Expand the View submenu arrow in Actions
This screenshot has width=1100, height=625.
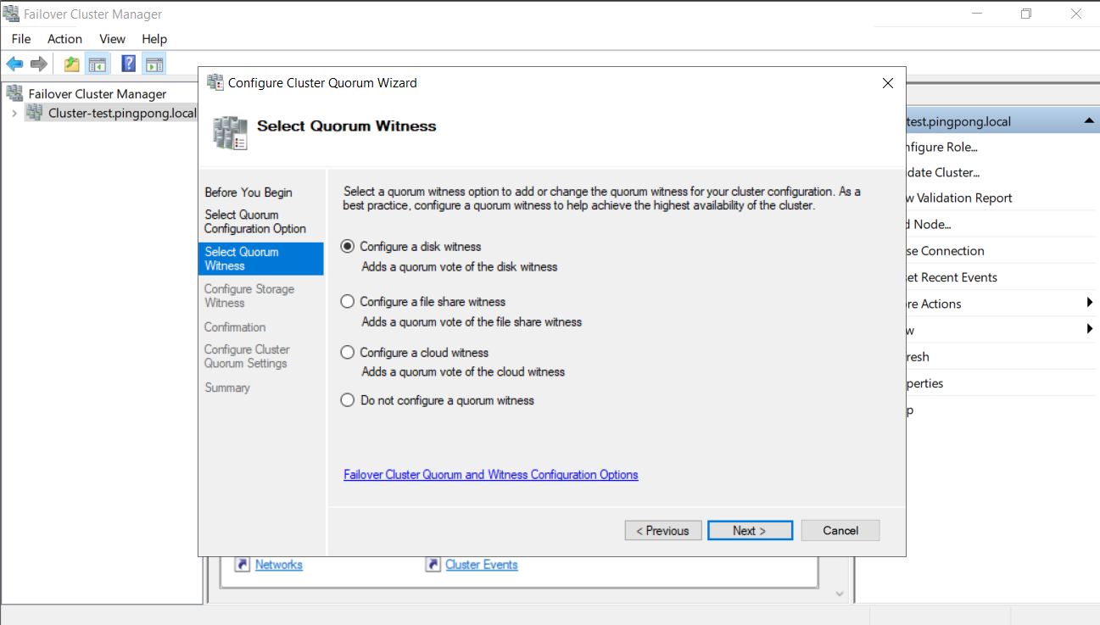pos(1089,330)
